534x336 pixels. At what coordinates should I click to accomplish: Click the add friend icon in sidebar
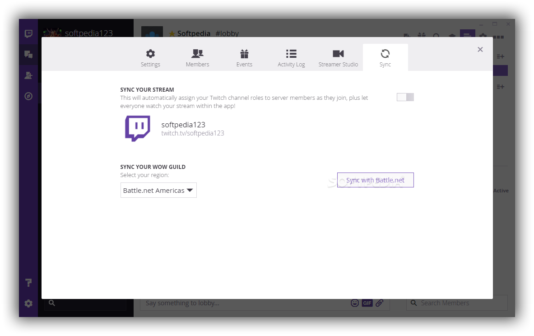point(28,75)
